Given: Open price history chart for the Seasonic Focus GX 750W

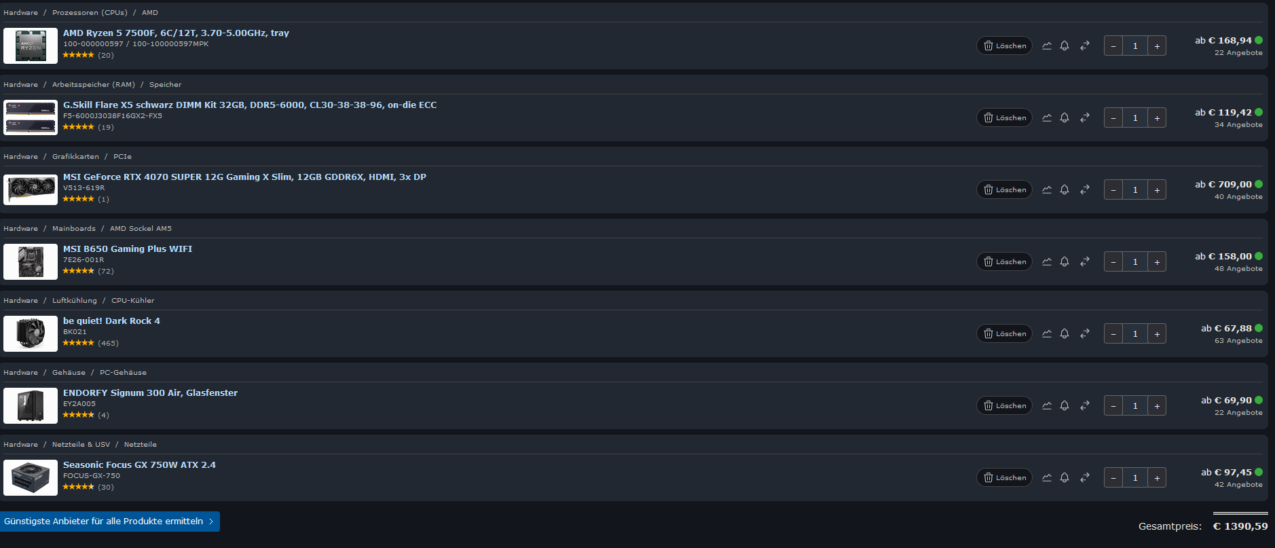Looking at the screenshot, I should 1046,477.
